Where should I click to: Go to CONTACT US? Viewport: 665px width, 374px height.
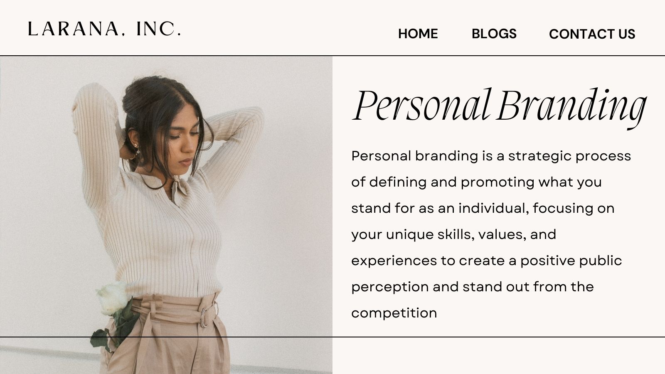[592, 34]
